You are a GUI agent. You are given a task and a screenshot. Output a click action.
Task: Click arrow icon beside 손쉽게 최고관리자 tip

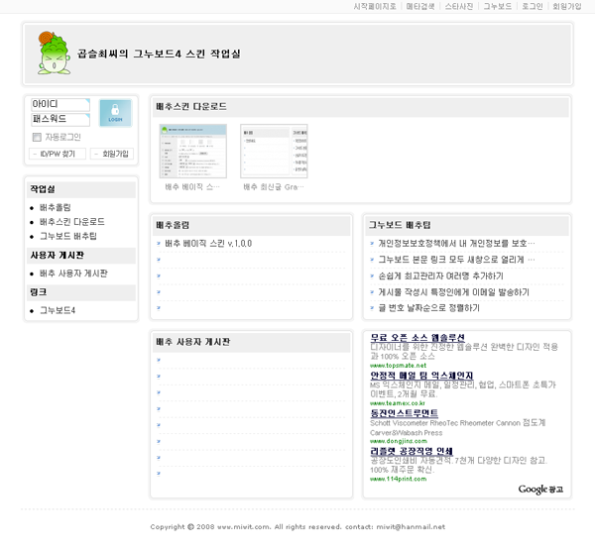pyautogui.click(x=372, y=276)
